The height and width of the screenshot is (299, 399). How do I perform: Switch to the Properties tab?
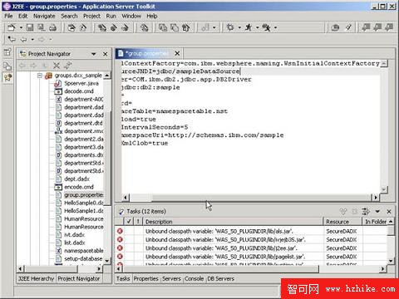(x=145, y=279)
